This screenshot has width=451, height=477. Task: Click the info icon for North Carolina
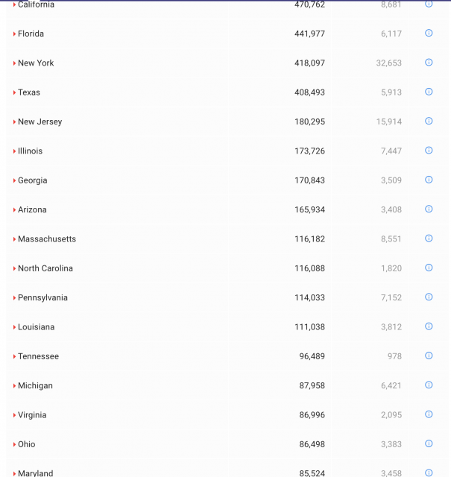pyautogui.click(x=429, y=268)
